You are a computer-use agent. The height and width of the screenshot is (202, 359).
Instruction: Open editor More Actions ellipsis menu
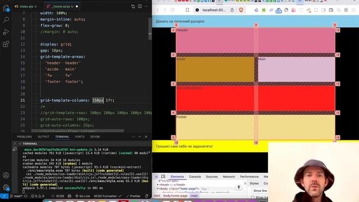click(146, 6)
